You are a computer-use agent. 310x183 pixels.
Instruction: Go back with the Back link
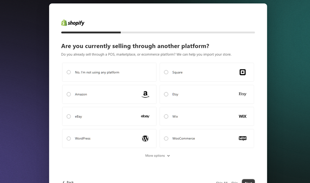coord(68,182)
